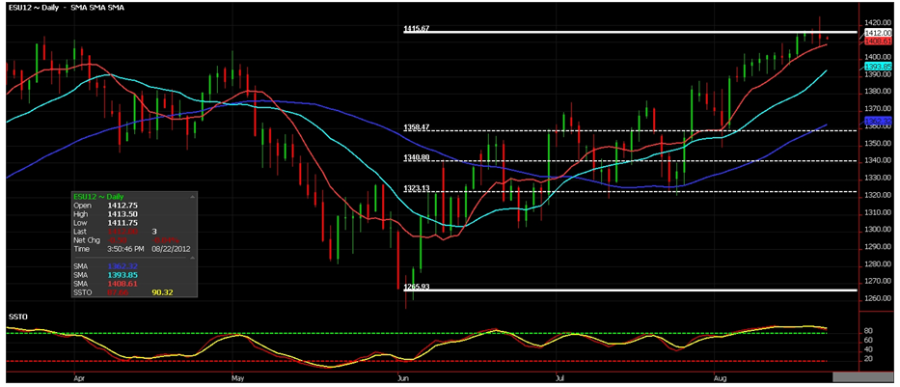Select the 1358.47 dashed level label
Screen dimensions: 900x387
(x=416, y=126)
